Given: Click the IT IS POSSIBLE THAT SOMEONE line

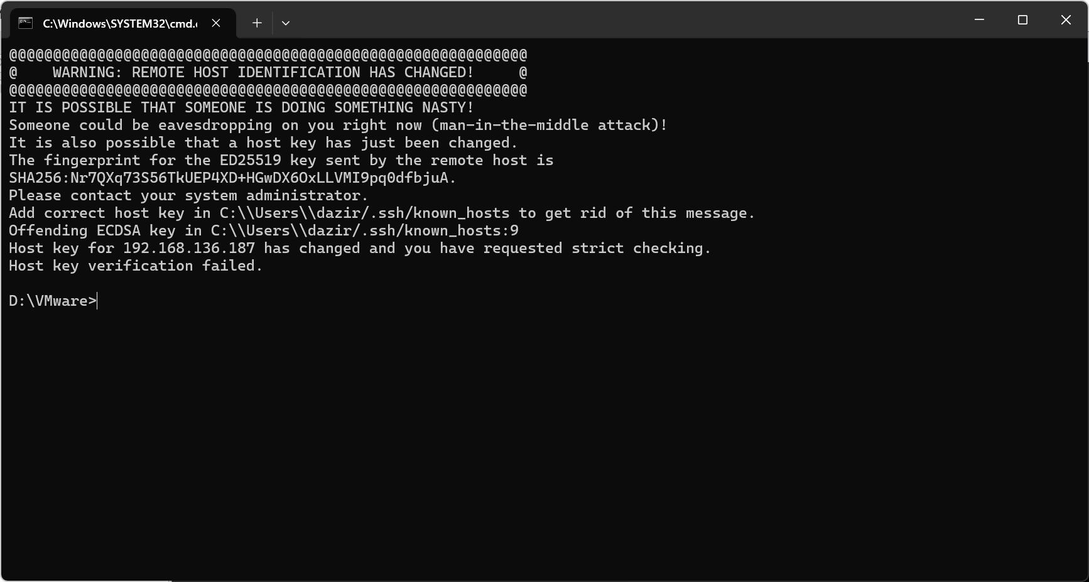Looking at the screenshot, I should 241,107.
